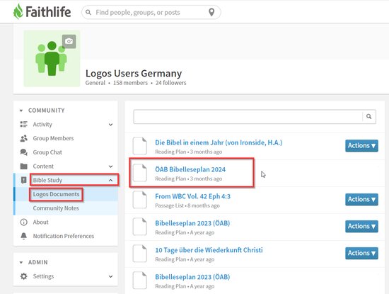Click the Bible Study book icon

click(23, 180)
